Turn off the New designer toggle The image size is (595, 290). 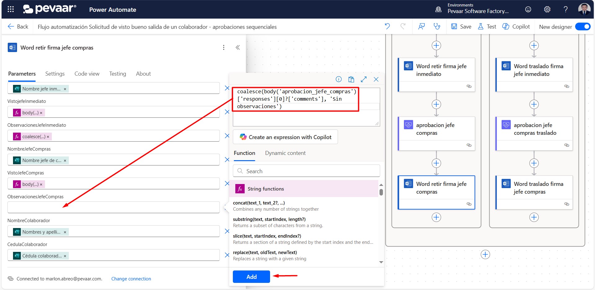[583, 27]
